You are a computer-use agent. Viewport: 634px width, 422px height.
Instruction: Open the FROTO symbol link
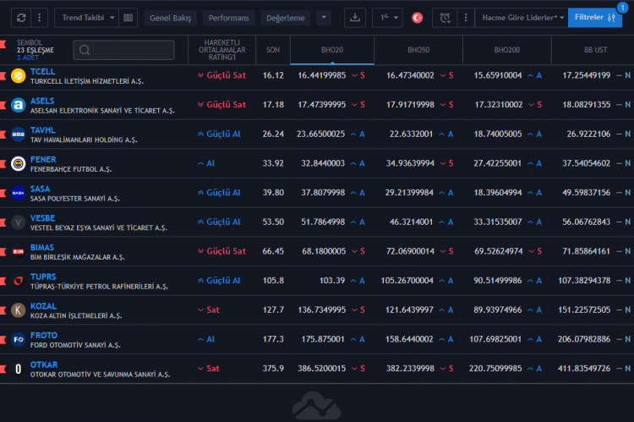[44, 336]
